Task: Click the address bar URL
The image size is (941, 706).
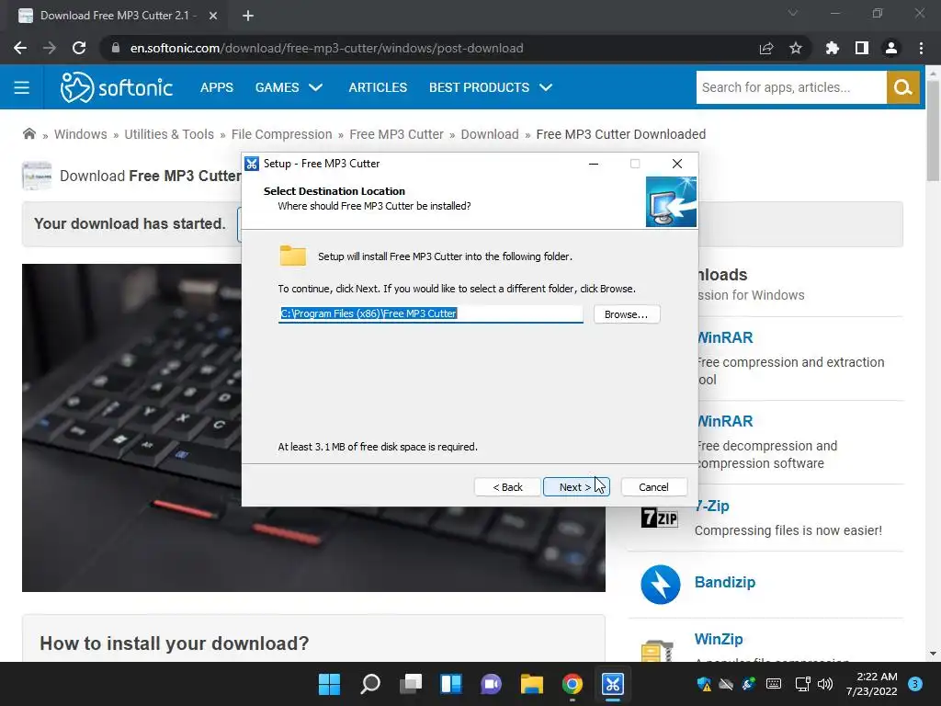Action: tap(326, 48)
